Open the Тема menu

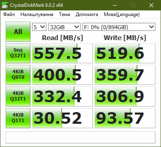pos(64,14)
